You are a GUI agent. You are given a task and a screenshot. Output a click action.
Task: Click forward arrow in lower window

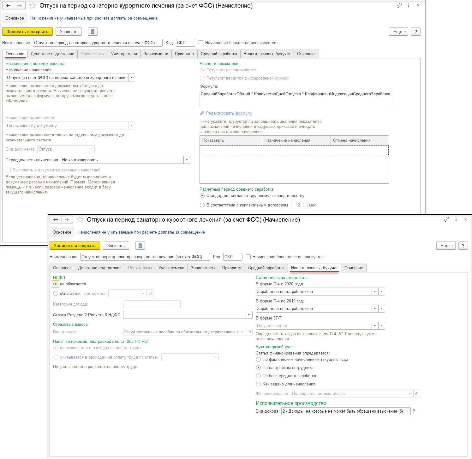tap(67, 219)
